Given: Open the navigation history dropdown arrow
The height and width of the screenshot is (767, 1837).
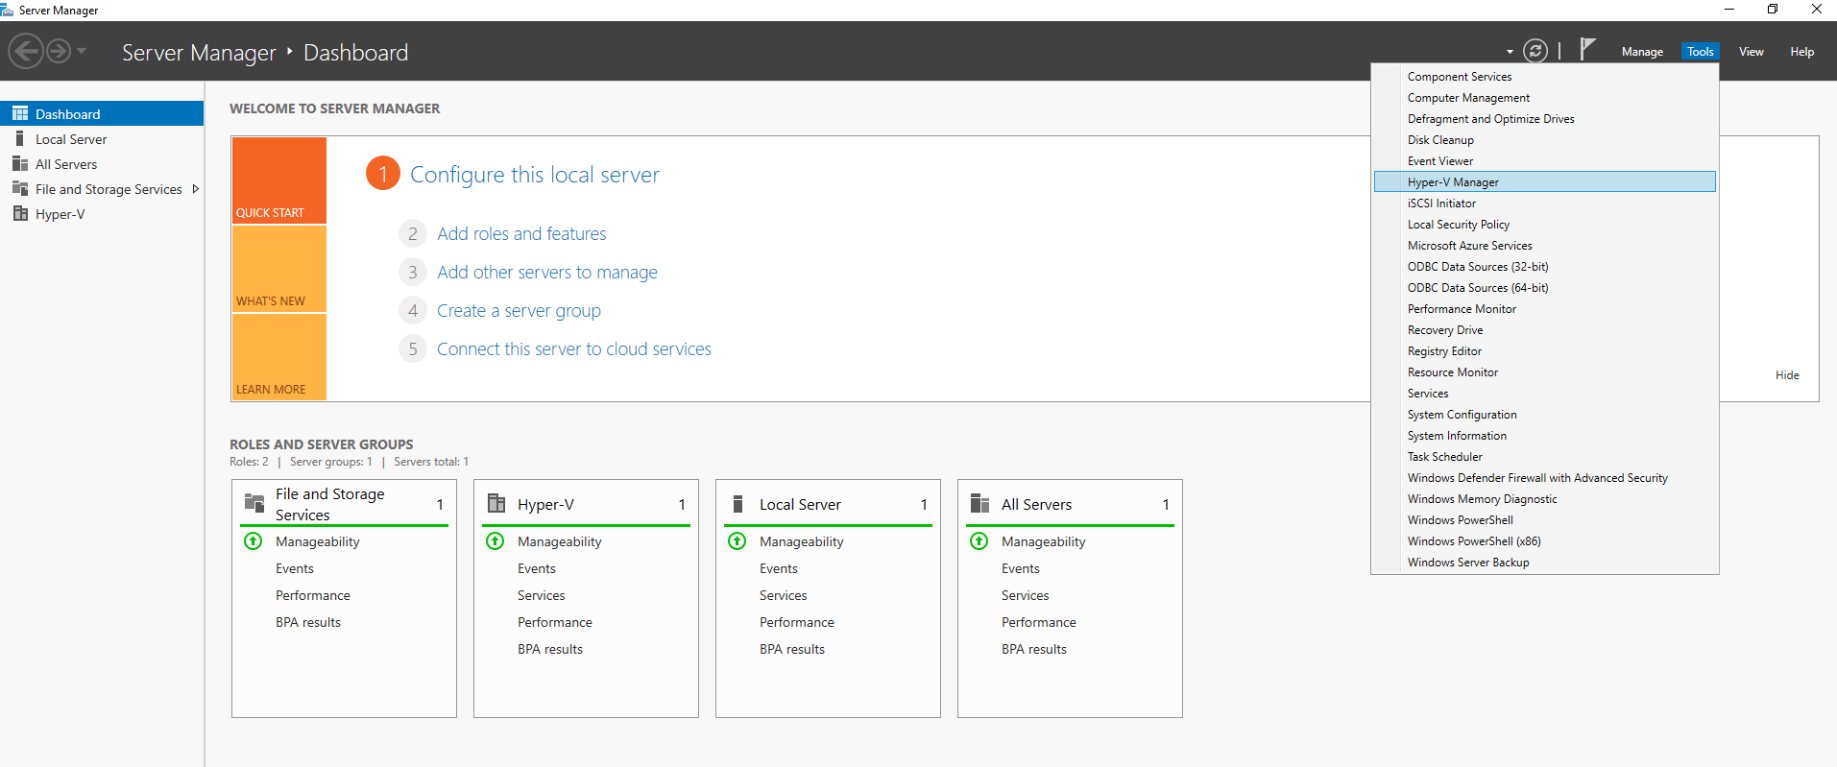Looking at the screenshot, I should tap(82, 51).
